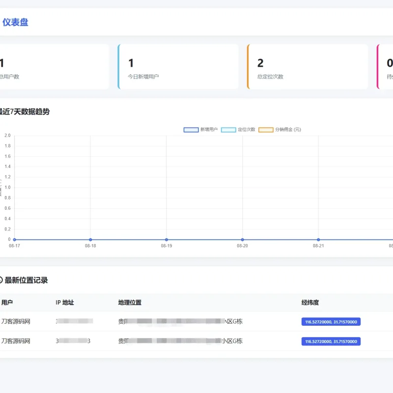Open the 今日新增用户 stat card

pos(178,67)
